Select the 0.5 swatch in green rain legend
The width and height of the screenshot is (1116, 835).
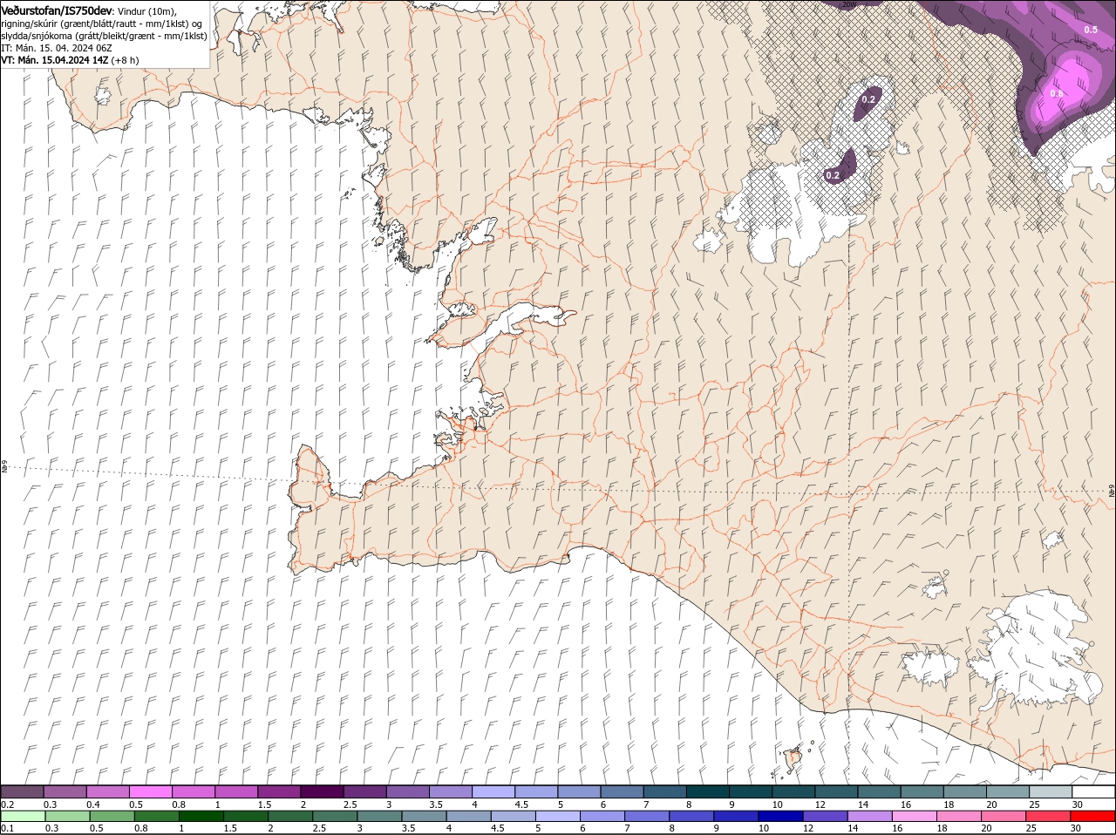pos(113,816)
